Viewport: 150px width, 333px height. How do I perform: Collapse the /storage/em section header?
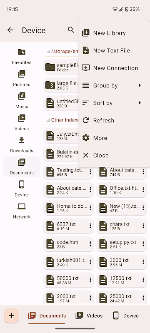62,51
